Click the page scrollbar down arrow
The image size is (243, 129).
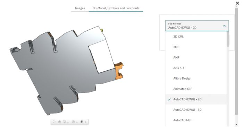[236, 125]
